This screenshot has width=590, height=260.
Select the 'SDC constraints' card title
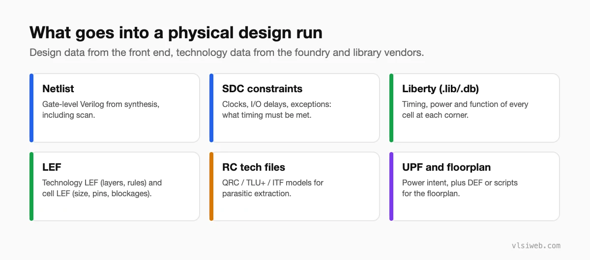(x=262, y=89)
